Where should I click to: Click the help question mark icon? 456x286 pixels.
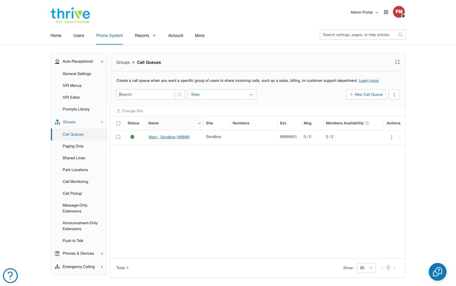10,276
